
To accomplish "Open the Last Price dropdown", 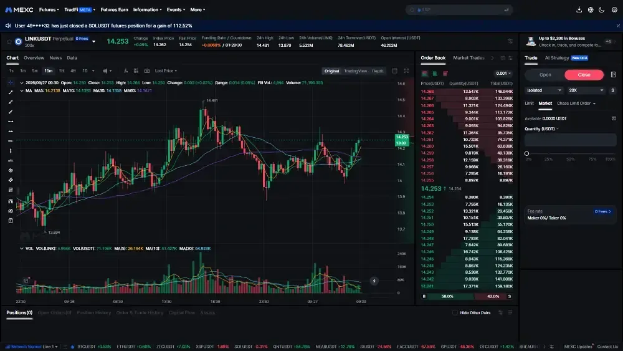I will 166,70.
